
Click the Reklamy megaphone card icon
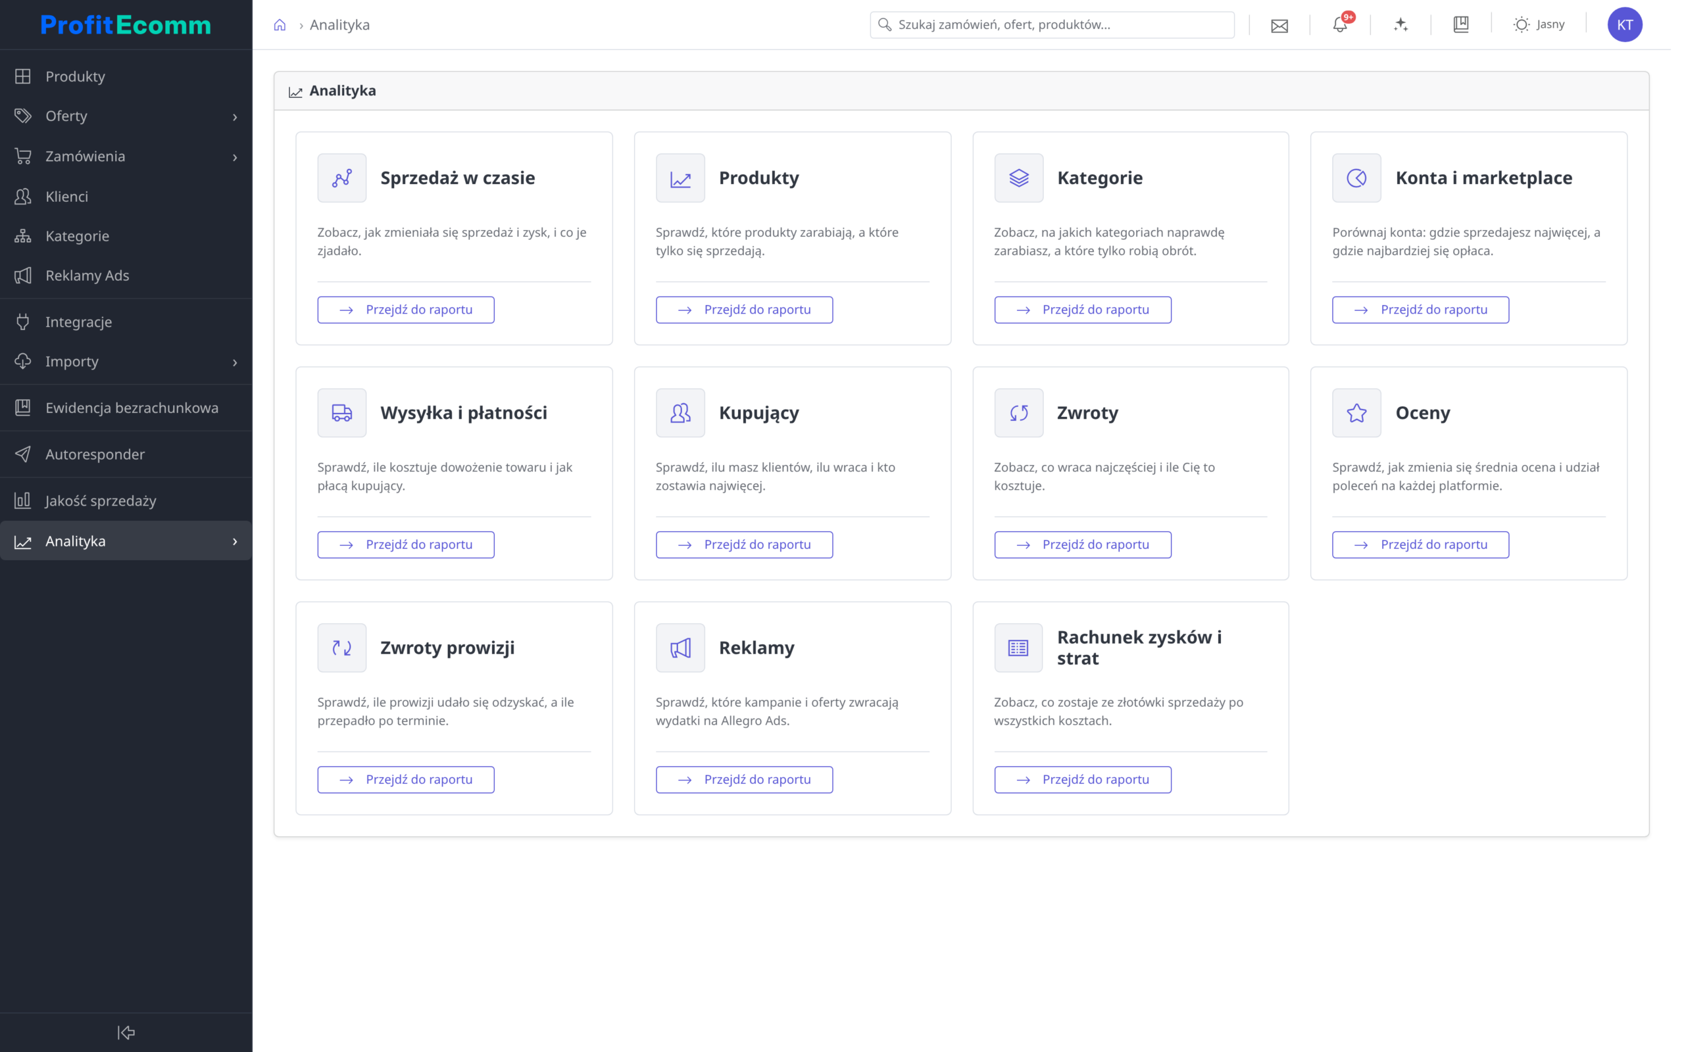click(680, 648)
